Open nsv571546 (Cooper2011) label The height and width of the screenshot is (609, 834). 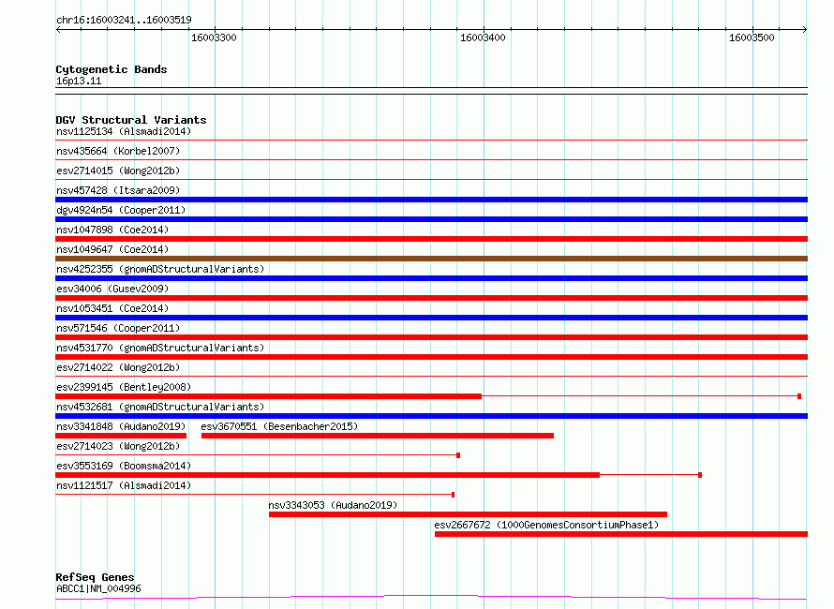118,328
